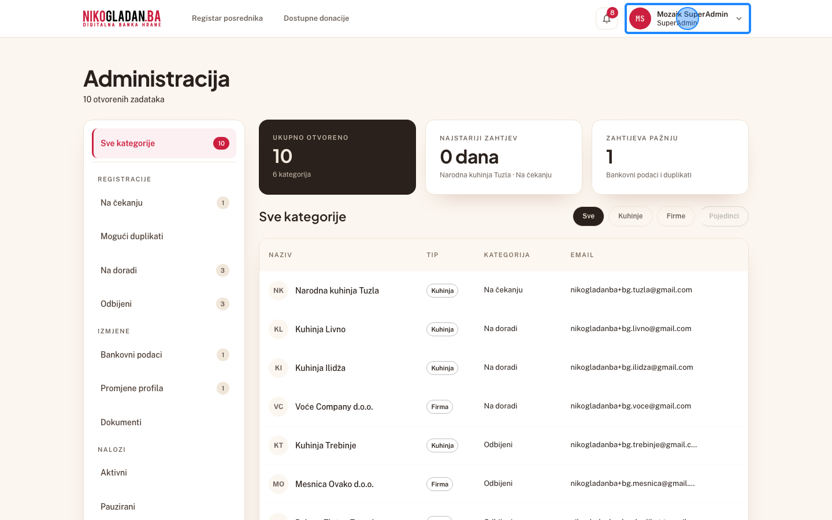Click the notification count badge 8

[612, 13]
